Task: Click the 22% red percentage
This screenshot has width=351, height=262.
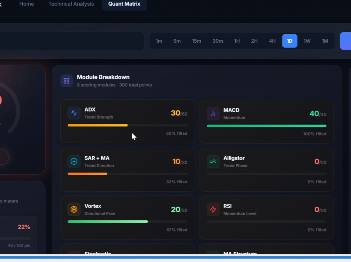Action: pyautogui.click(x=24, y=227)
